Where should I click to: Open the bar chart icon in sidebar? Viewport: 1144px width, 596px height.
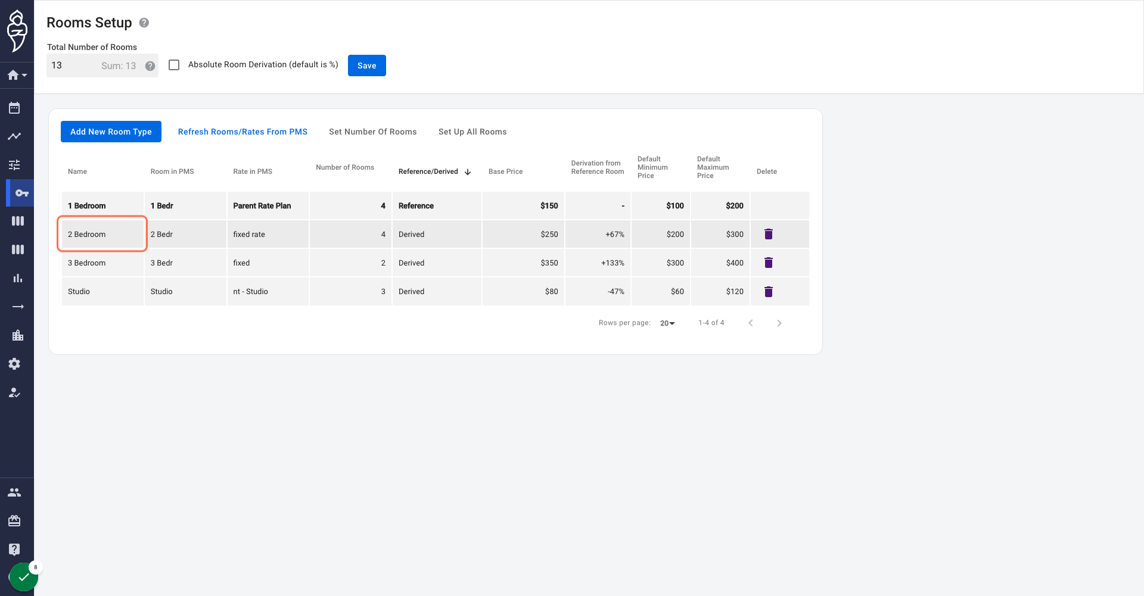pos(18,278)
